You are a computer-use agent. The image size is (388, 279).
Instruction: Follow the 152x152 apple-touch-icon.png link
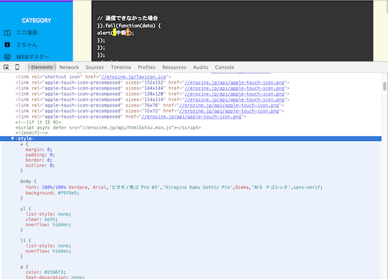point(234,82)
